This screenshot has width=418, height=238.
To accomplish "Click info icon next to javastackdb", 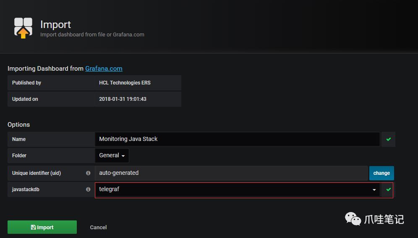I will [x=88, y=189].
